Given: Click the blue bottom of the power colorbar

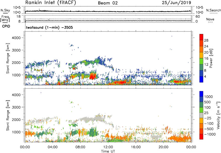Looking at the screenshot, I should tap(201, 79).
